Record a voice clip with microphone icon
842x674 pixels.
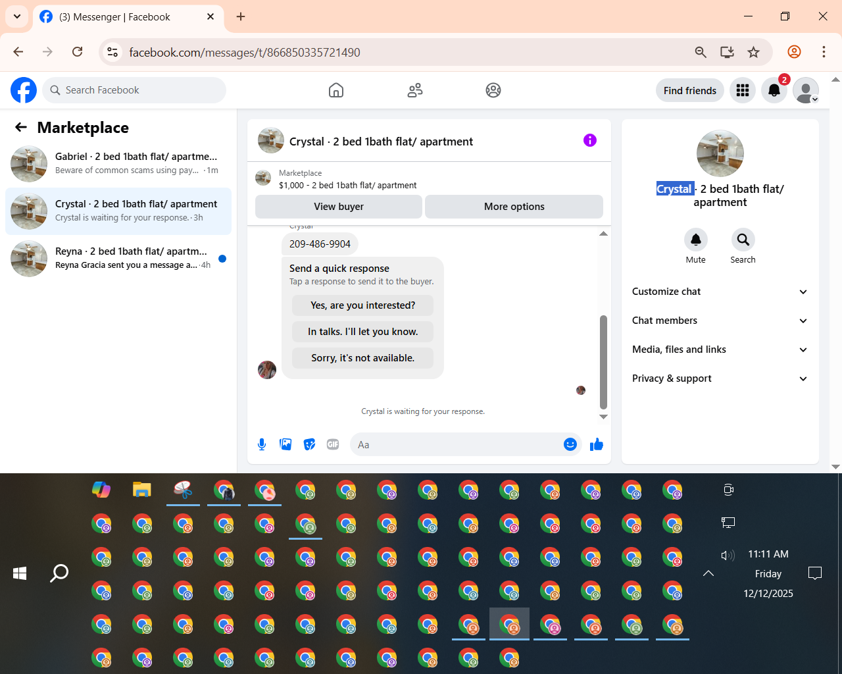(262, 445)
